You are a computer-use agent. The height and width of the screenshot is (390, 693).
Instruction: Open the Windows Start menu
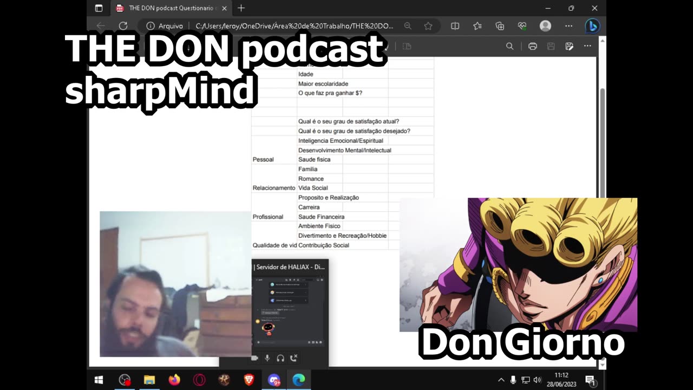[99, 380]
